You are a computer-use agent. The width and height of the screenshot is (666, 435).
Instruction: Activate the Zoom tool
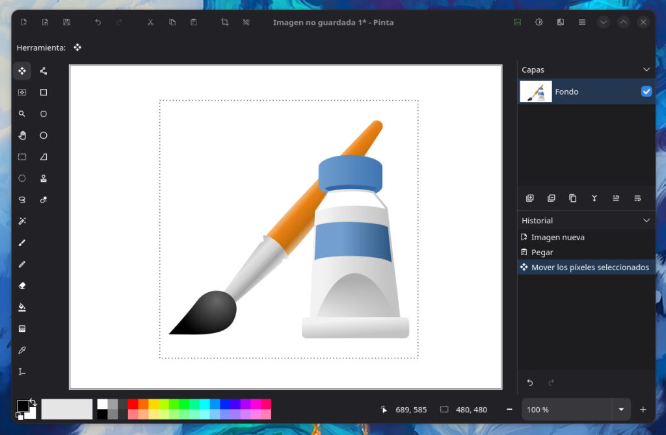click(x=22, y=114)
